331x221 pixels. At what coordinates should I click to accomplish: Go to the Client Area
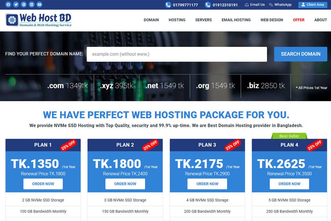pyautogui.click(x=312, y=5)
